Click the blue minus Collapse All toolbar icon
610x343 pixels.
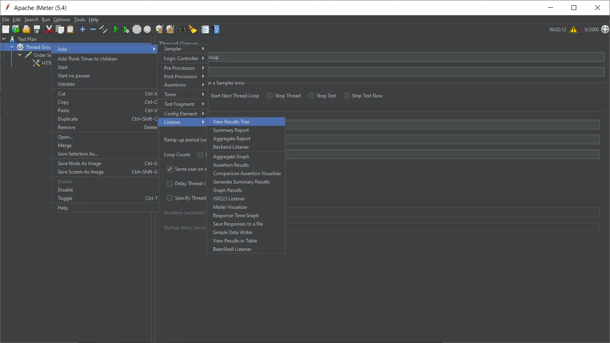pos(93,29)
